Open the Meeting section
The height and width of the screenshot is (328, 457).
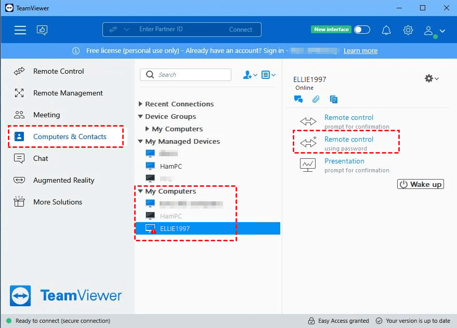[x=46, y=115]
